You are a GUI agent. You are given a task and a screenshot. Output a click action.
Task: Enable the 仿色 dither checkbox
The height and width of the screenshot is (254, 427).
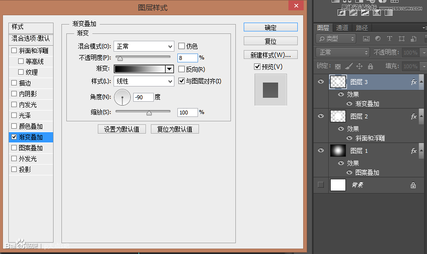click(182, 46)
